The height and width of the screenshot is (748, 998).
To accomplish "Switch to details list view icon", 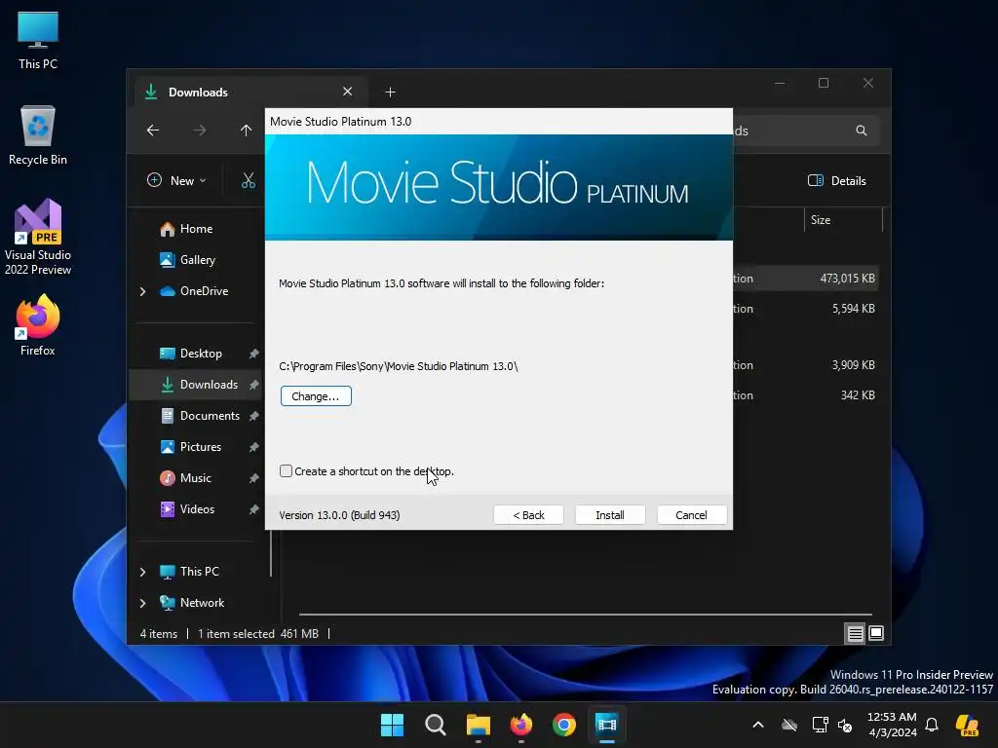I will tap(855, 633).
